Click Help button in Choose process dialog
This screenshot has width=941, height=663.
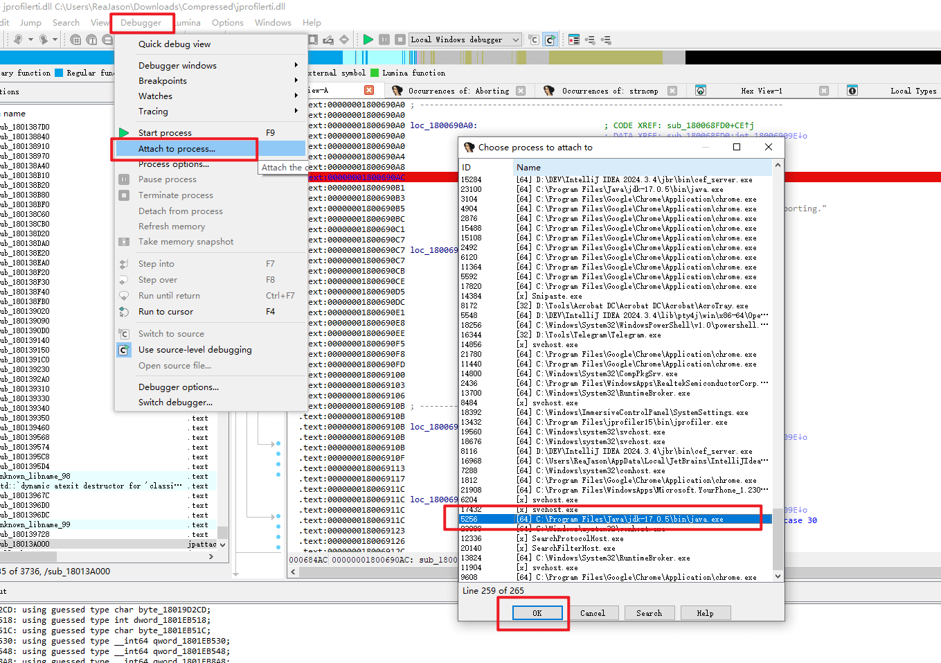click(x=705, y=613)
